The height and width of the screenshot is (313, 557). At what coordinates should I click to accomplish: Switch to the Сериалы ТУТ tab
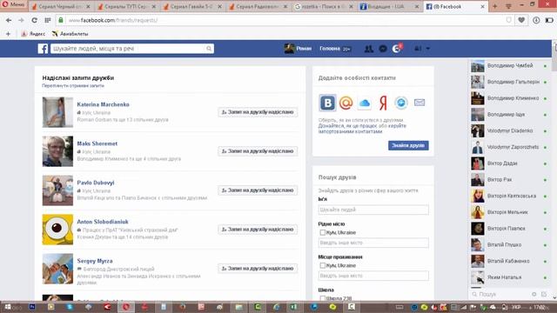[126, 6]
